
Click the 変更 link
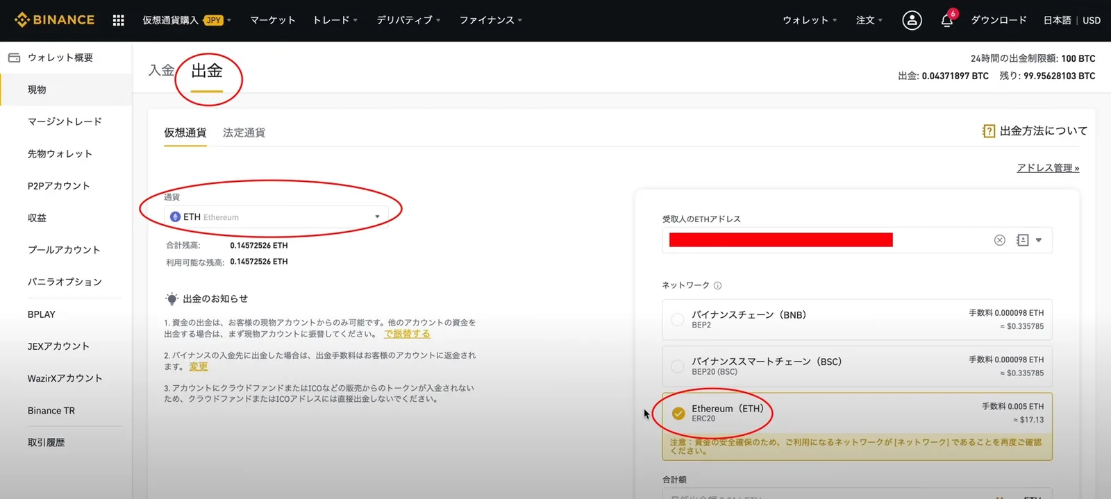199,366
